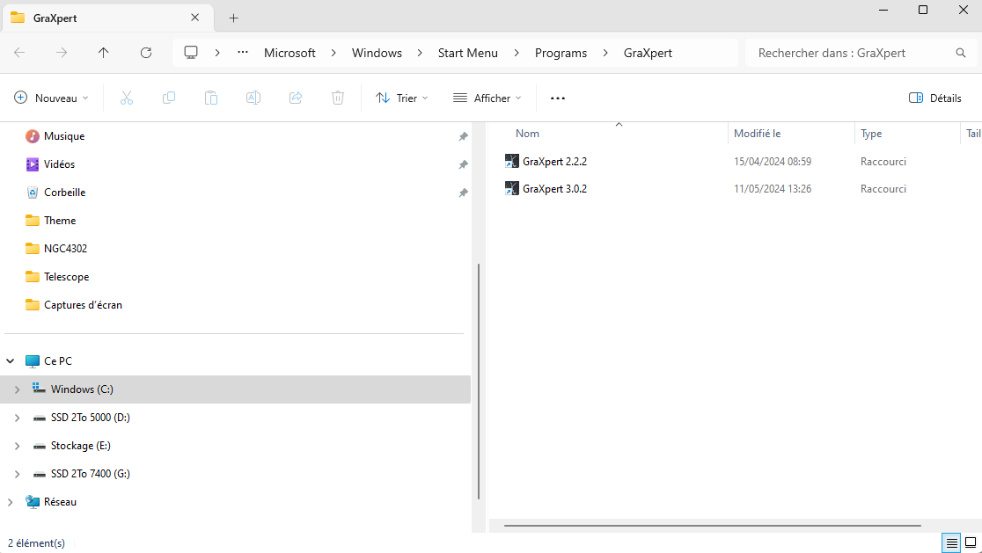The height and width of the screenshot is (553, 982).
Task: Go up one folder level
Action: [103, 53]
